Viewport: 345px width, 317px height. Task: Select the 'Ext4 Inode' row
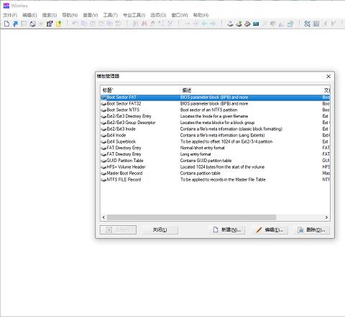pos(215,136)
